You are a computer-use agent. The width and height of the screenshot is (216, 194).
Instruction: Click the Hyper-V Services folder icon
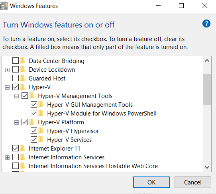point(41,139)
